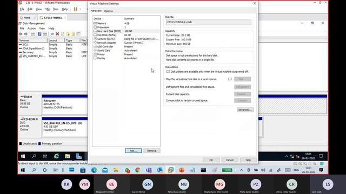Image resolution: width=346 pixels, height=194 pixels.
Task: Open the Edit menu in VMware Workstation
Action: coord(30,9)
